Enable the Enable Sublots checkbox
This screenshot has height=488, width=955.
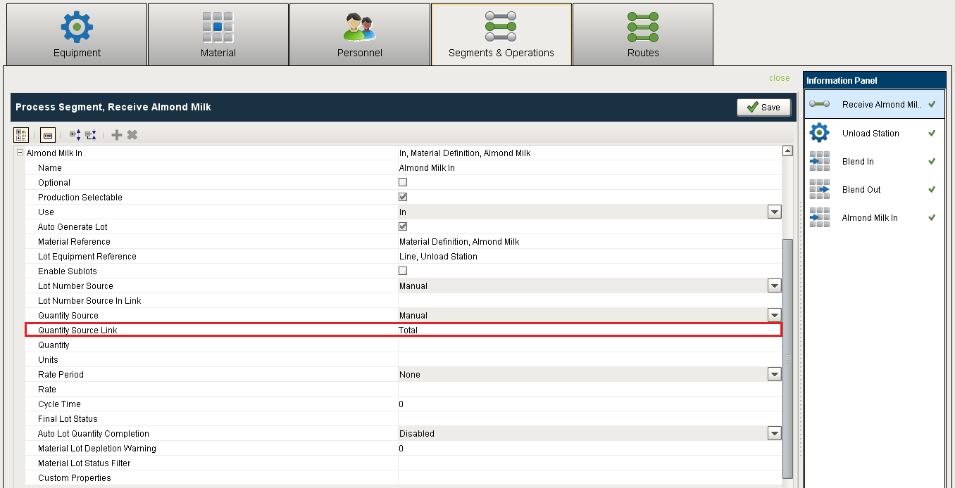click(403, 271)
